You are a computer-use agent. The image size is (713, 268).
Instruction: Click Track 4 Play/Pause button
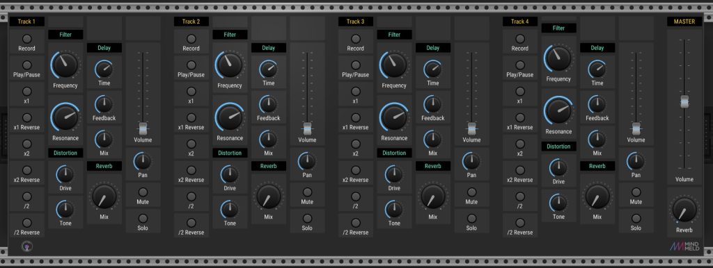pyautogui.click(x=520, y=65)
